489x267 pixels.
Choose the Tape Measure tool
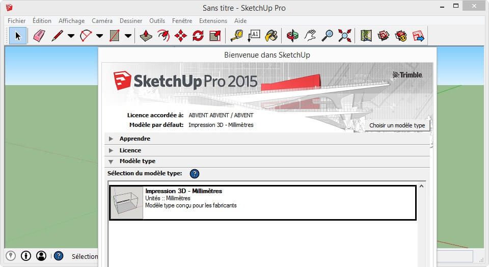point(236,36)
